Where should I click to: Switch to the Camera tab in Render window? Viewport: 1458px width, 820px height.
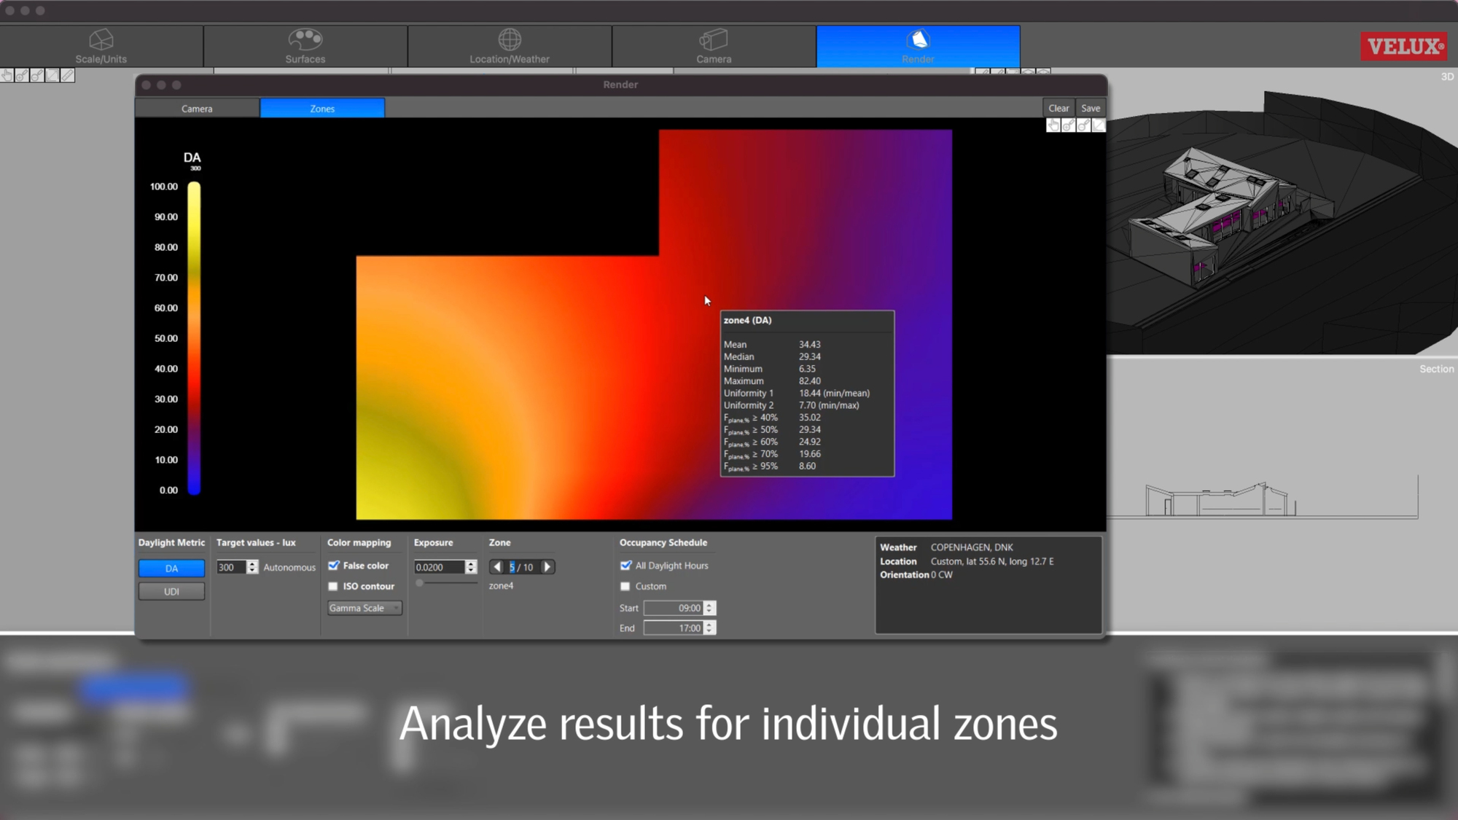[x=197, y=109]
